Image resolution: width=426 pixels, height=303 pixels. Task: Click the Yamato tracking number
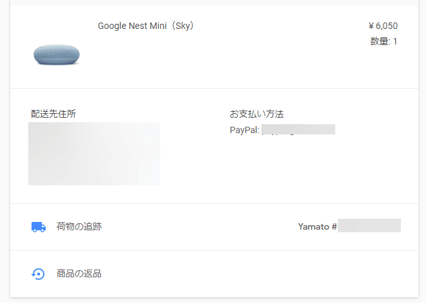pos(369,226)
